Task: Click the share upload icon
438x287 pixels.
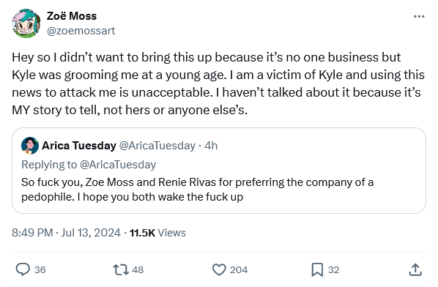Action: (x=415, y=269)
